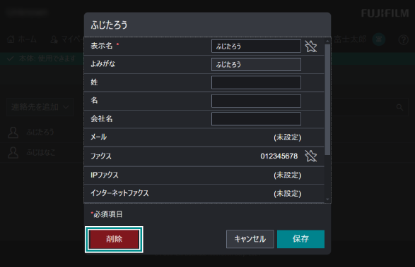This screenshot has height=267, width=415.
Task: Toggle favorite star beside fax number 012345678
Action: 311,156
